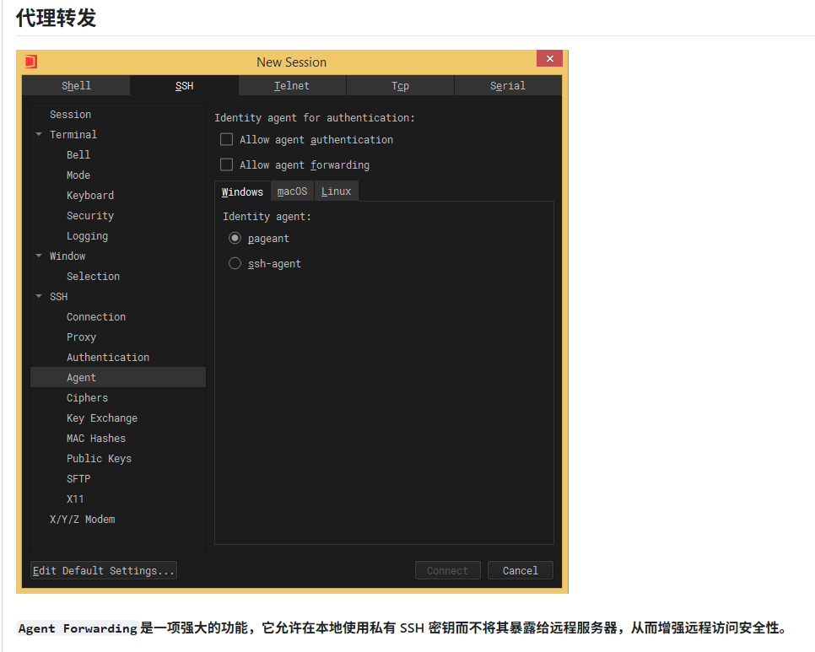Collapse the Window tree node arrow
Image resolution: width=815 pixels, height=652 pixels.
[39, 256]
